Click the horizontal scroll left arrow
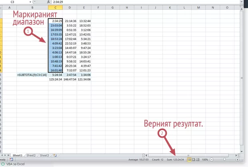The width and height of the screenshot is (248, 167). coord(146,155)
